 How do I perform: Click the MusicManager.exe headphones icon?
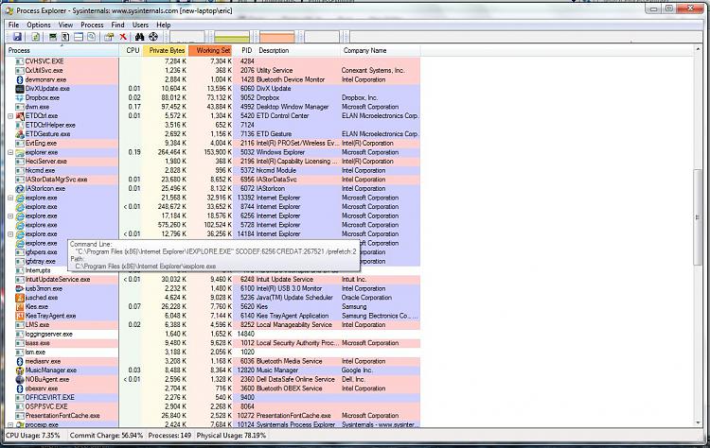pos(20,370)
